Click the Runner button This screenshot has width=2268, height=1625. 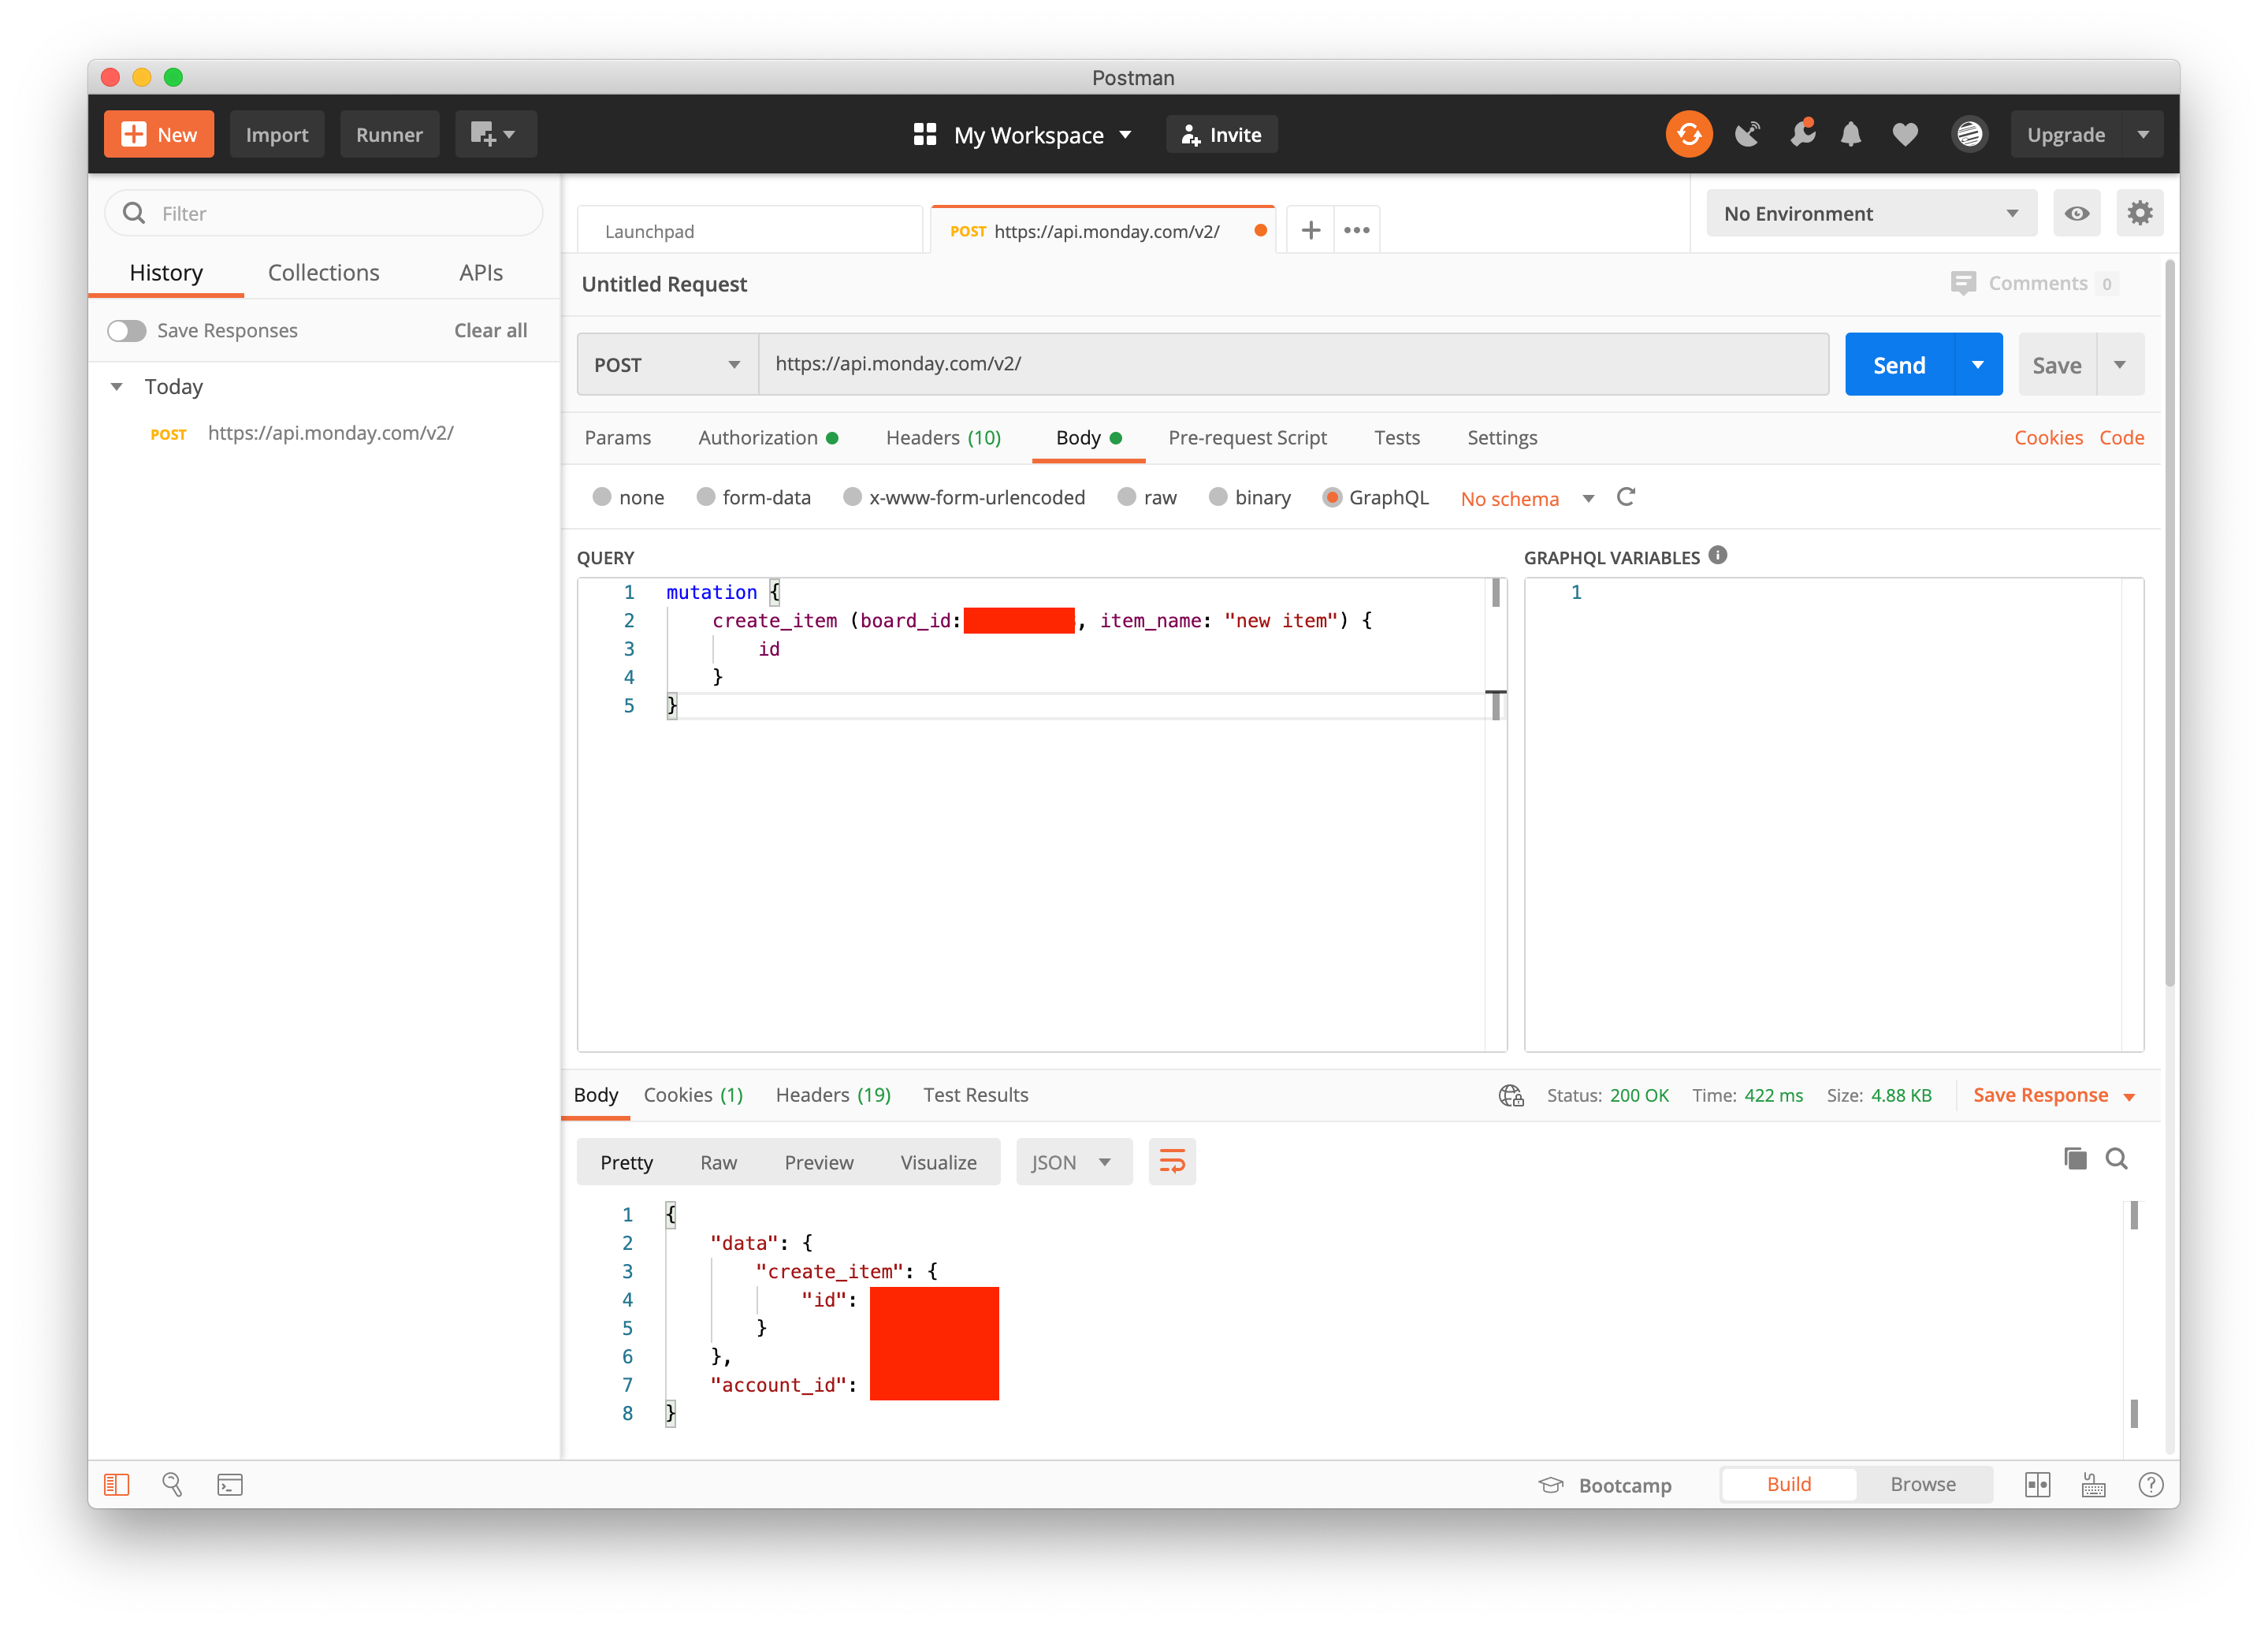(x=389, y=134)
